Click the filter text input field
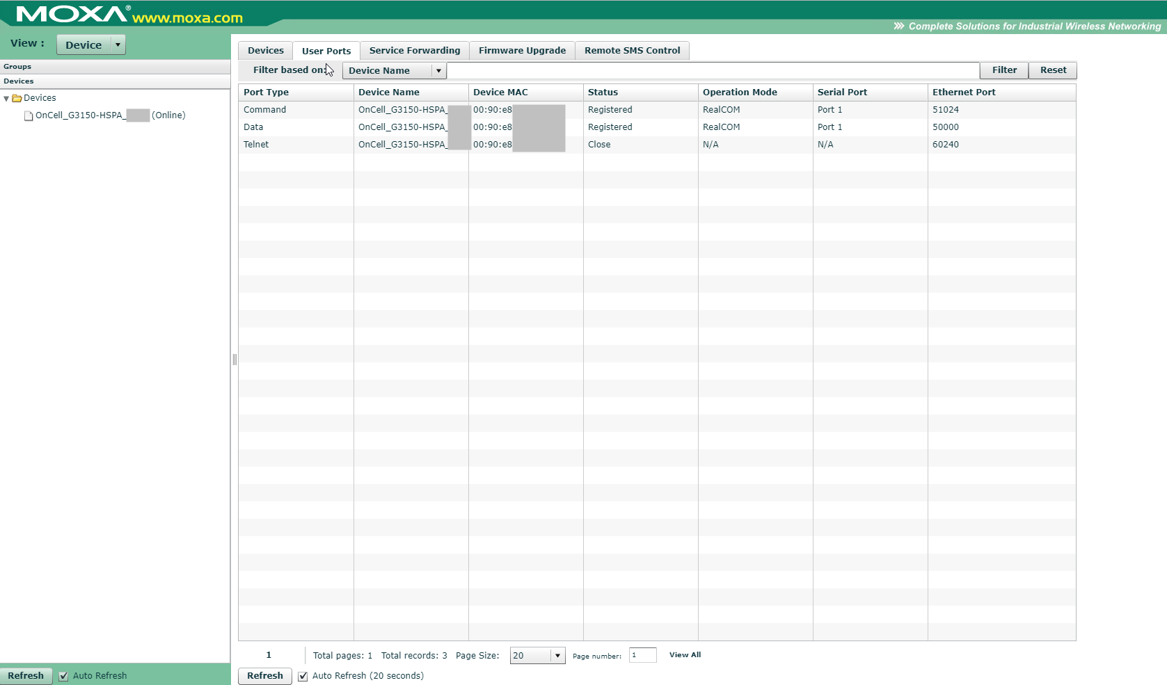This screenshot has width=1167, height=685. coord(713,70)
